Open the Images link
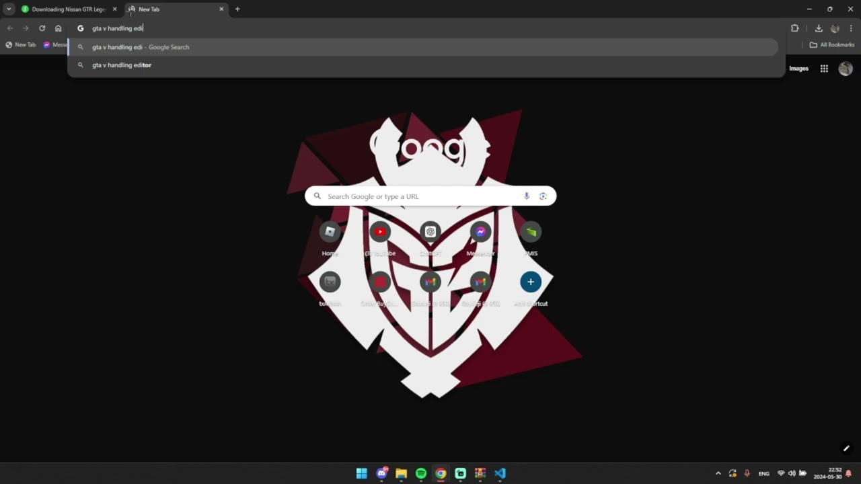The height and width of the screenshot is (484, 861). 798,69
